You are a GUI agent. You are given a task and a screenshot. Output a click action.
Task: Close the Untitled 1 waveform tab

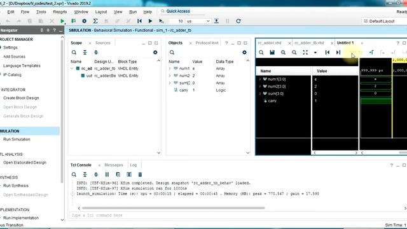[x=362, y=43]
